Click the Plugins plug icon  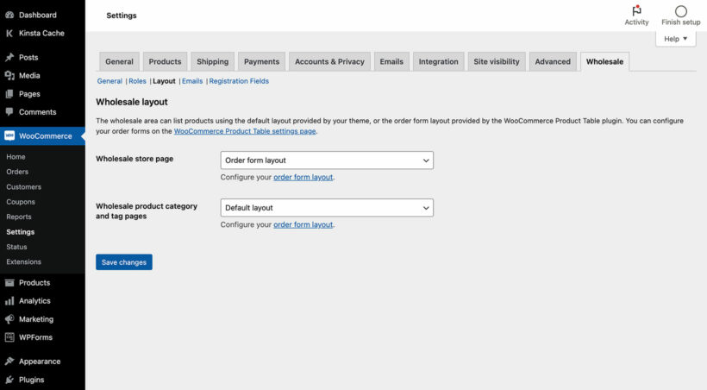click(9, 380)
